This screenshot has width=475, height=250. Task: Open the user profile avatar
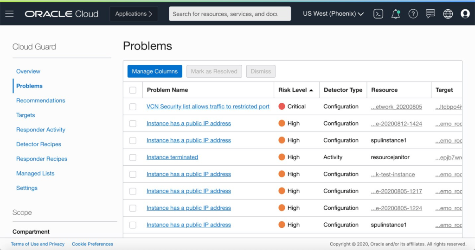465,14
